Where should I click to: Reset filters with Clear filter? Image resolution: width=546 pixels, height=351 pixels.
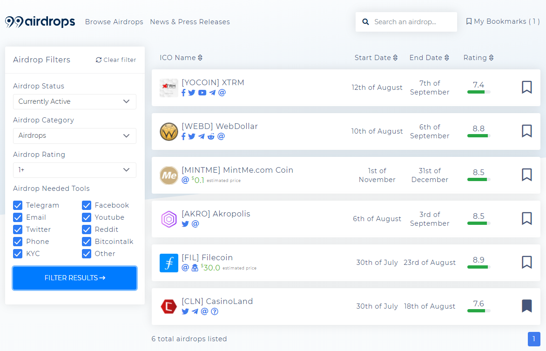[116, 60]
